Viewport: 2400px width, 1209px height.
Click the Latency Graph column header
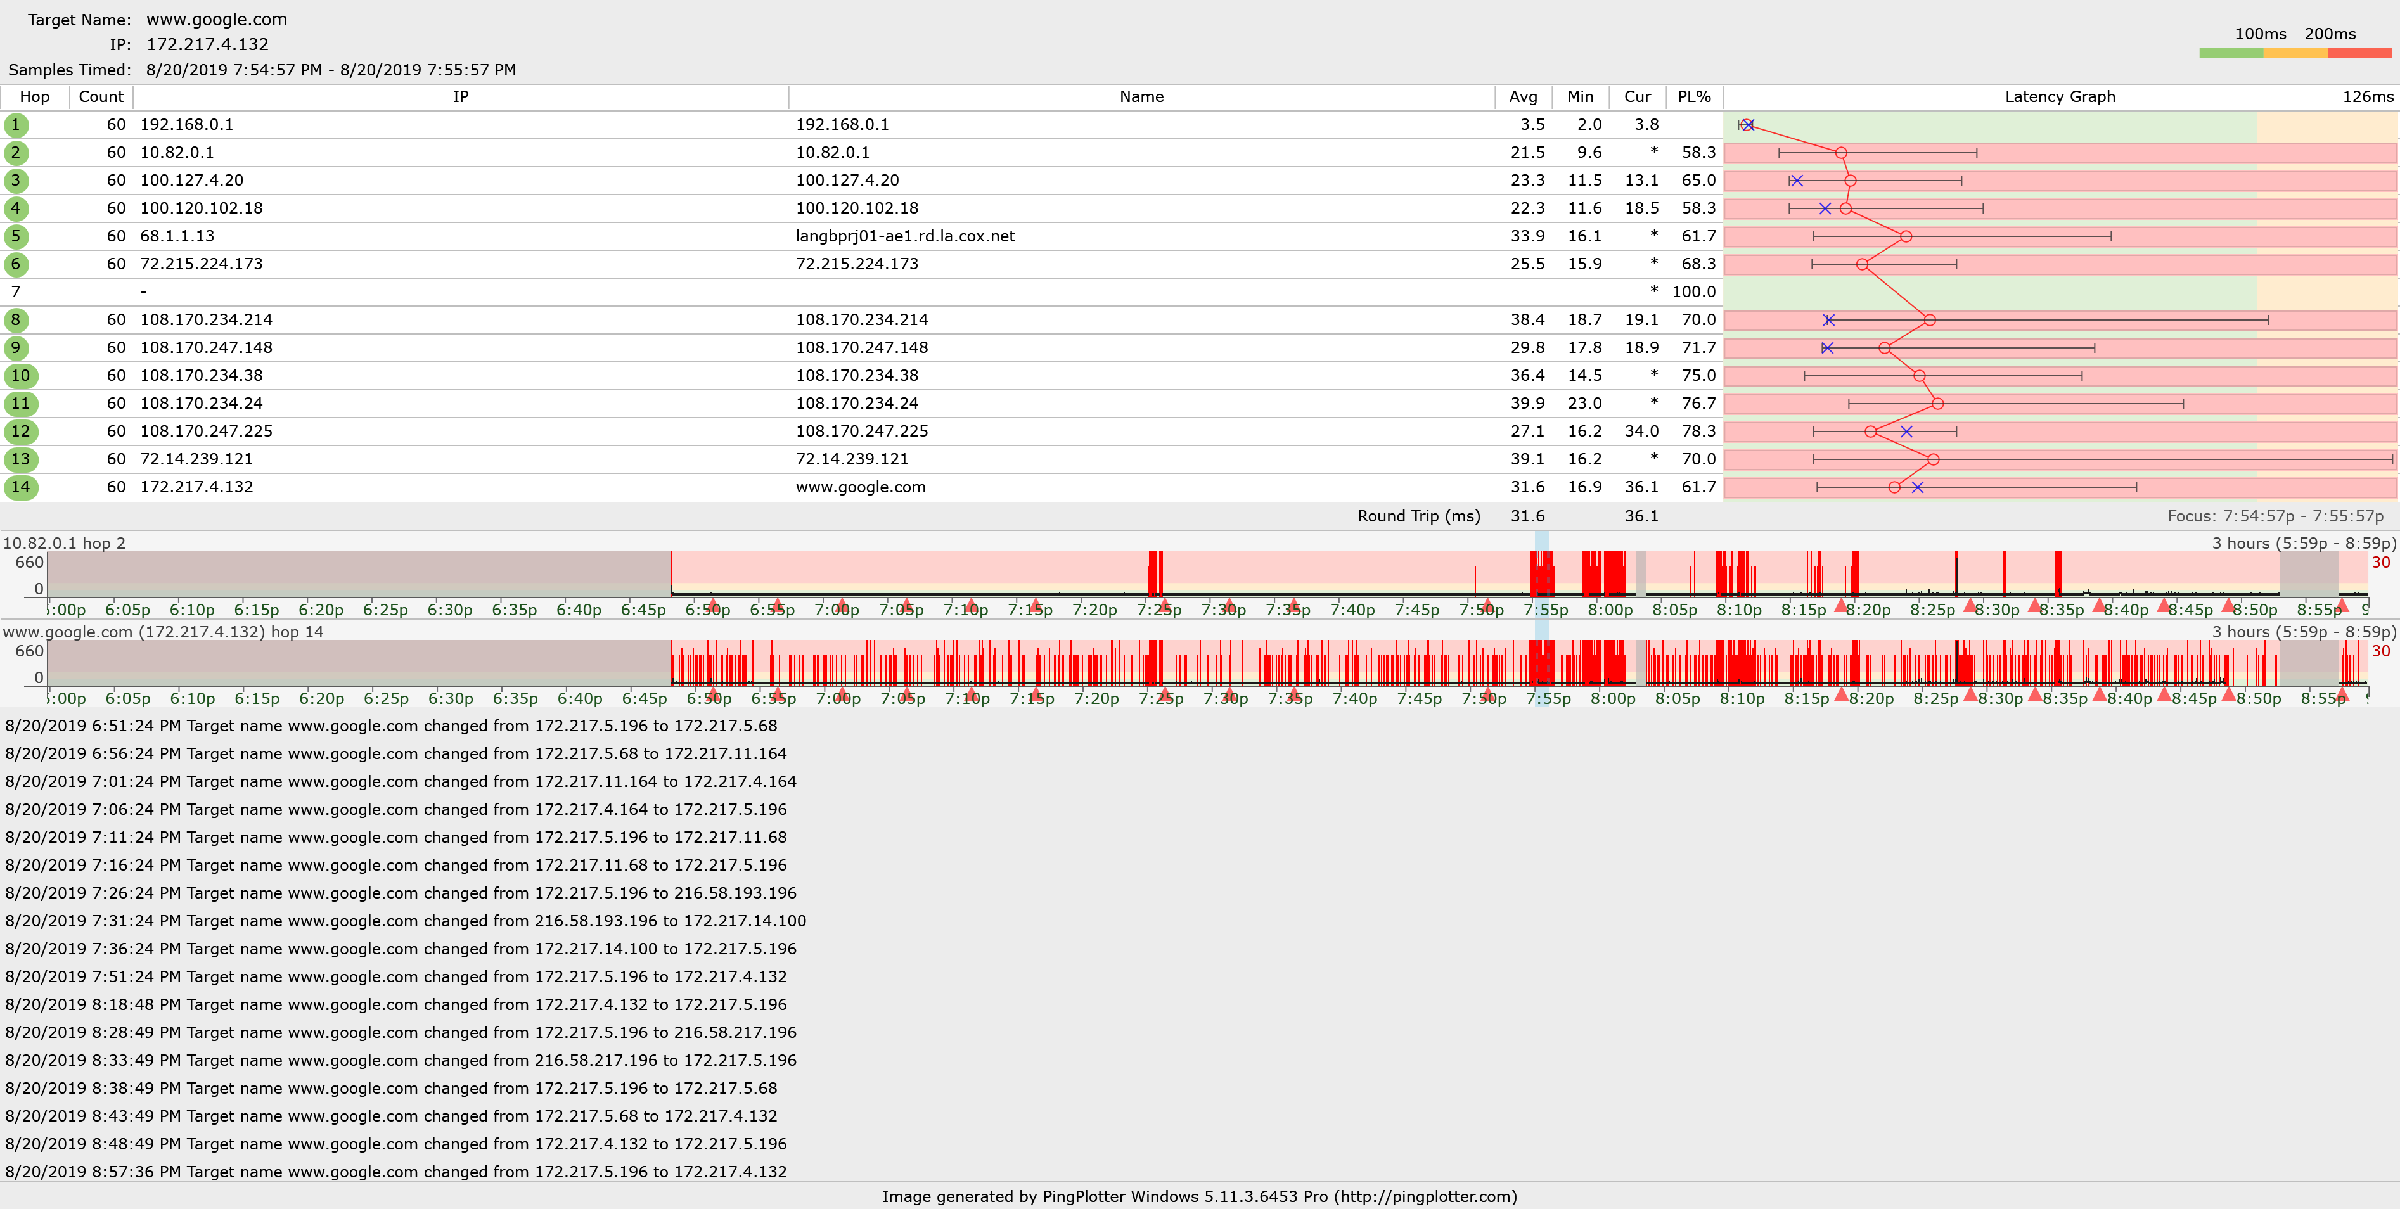click(2059, 97)
